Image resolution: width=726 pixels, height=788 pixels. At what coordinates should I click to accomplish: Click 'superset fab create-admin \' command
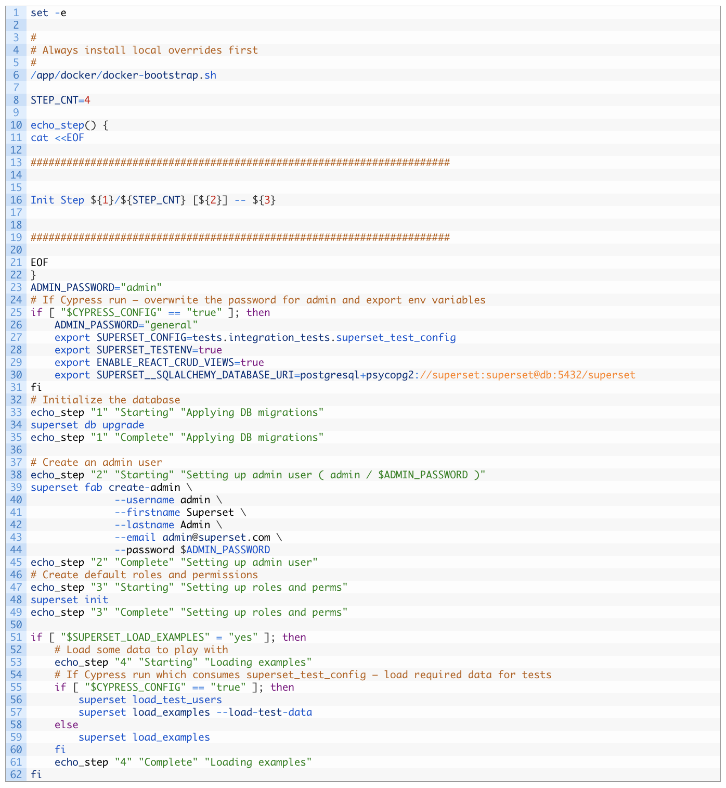[x=111, y=487]
